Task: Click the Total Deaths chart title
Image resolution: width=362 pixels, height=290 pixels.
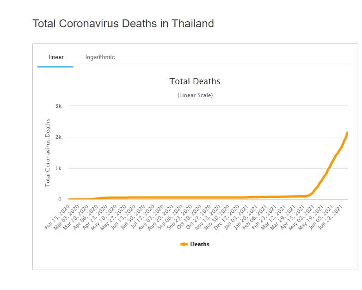Action: [195, 81]
